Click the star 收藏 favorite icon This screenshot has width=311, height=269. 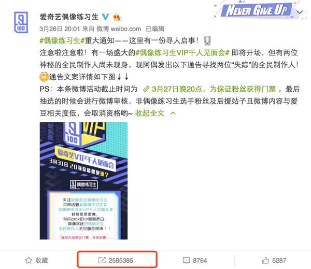29,260
